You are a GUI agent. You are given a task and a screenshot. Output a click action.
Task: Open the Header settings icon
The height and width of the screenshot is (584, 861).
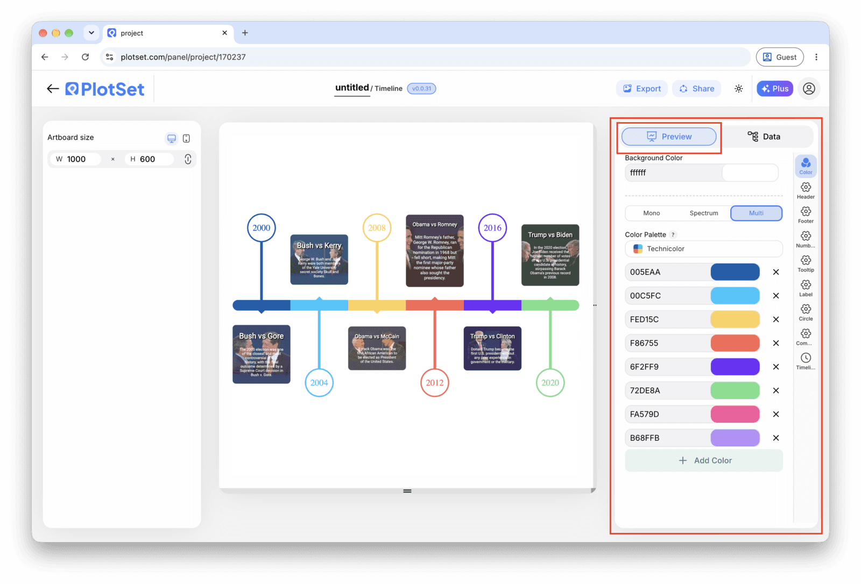pos(806,190)
